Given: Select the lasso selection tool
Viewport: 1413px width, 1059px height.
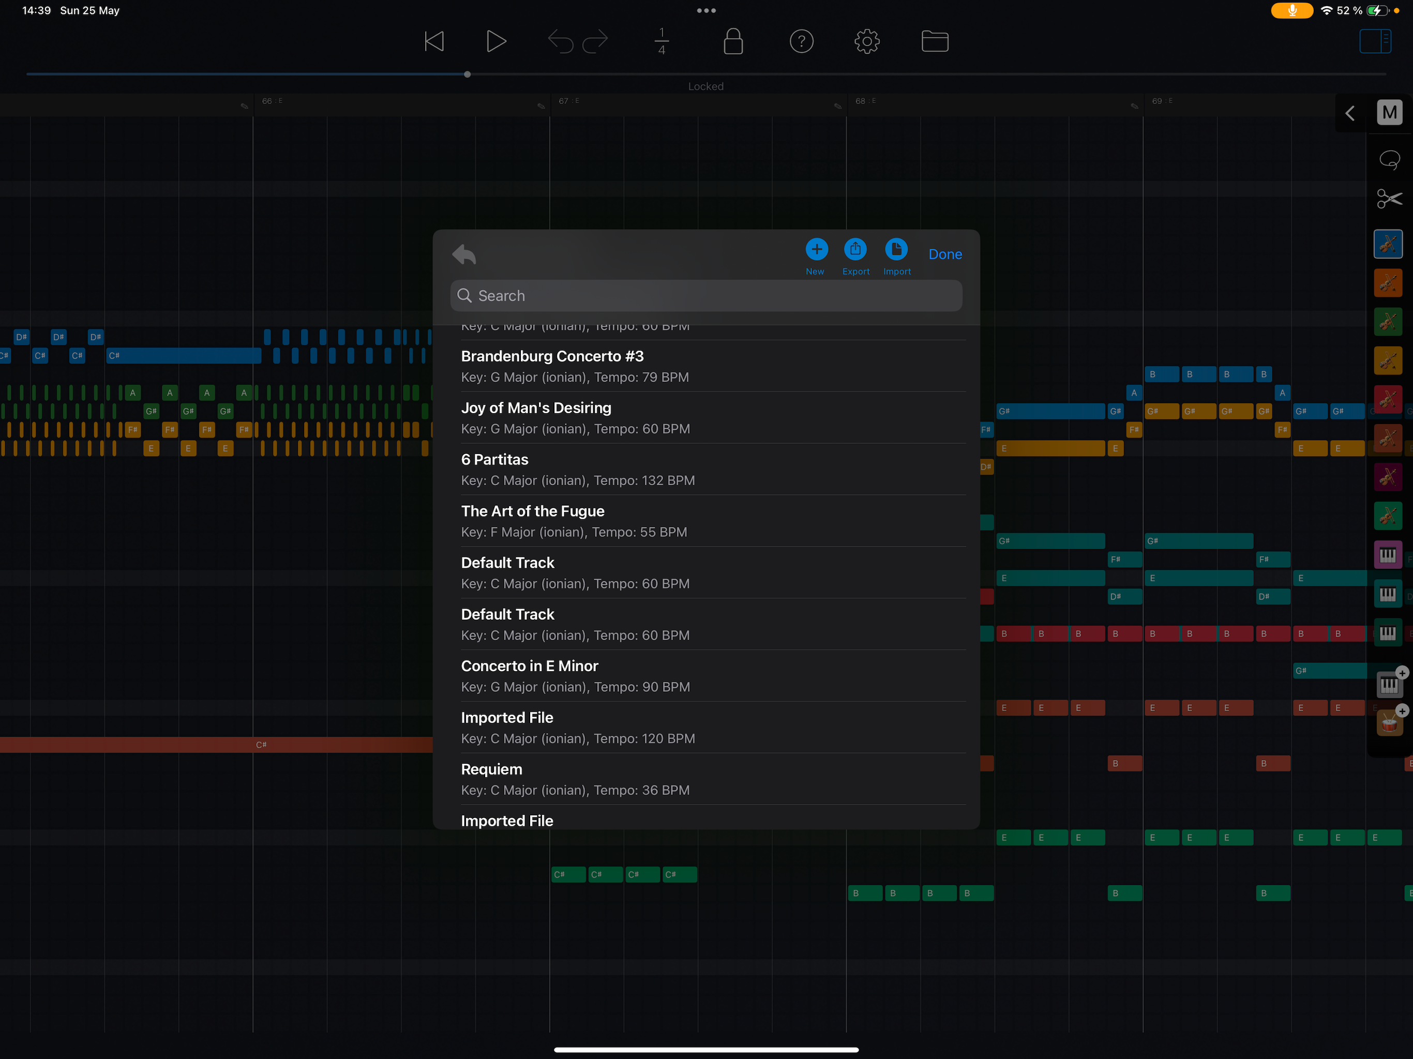Looking at the screenshot, I should pos(1389,160).
